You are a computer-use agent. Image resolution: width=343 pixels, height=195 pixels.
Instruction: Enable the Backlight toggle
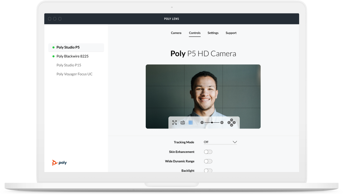(x=208, y=171)
